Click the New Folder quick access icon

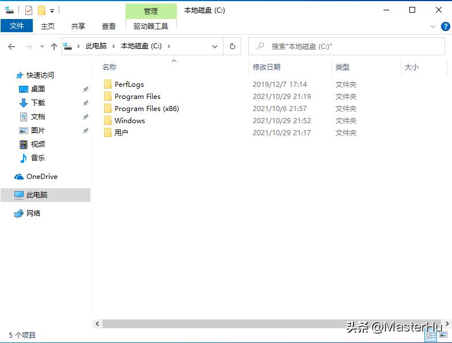pos(41,11)
